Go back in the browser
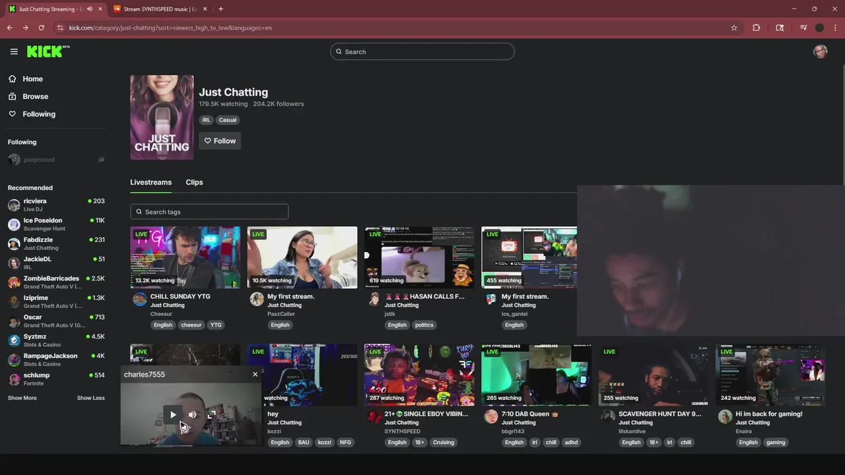 (x=9, y=28)
